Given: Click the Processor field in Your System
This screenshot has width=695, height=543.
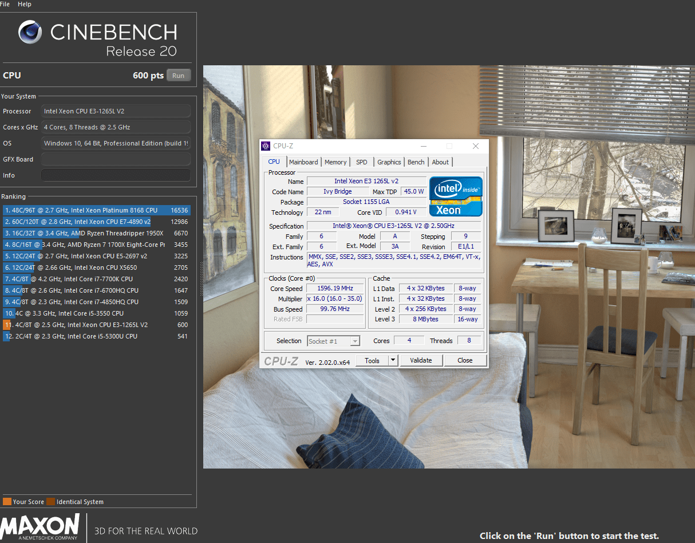Looking at the screenshot, I should click(x=116, y=111).
